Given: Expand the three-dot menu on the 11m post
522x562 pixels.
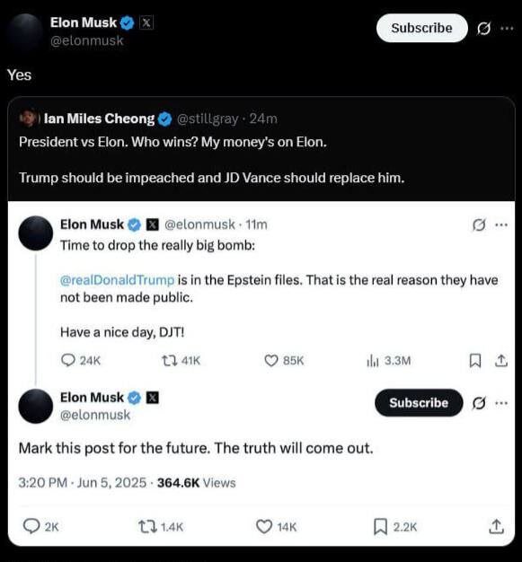Looking at the screenshot, I should [501, 224].
